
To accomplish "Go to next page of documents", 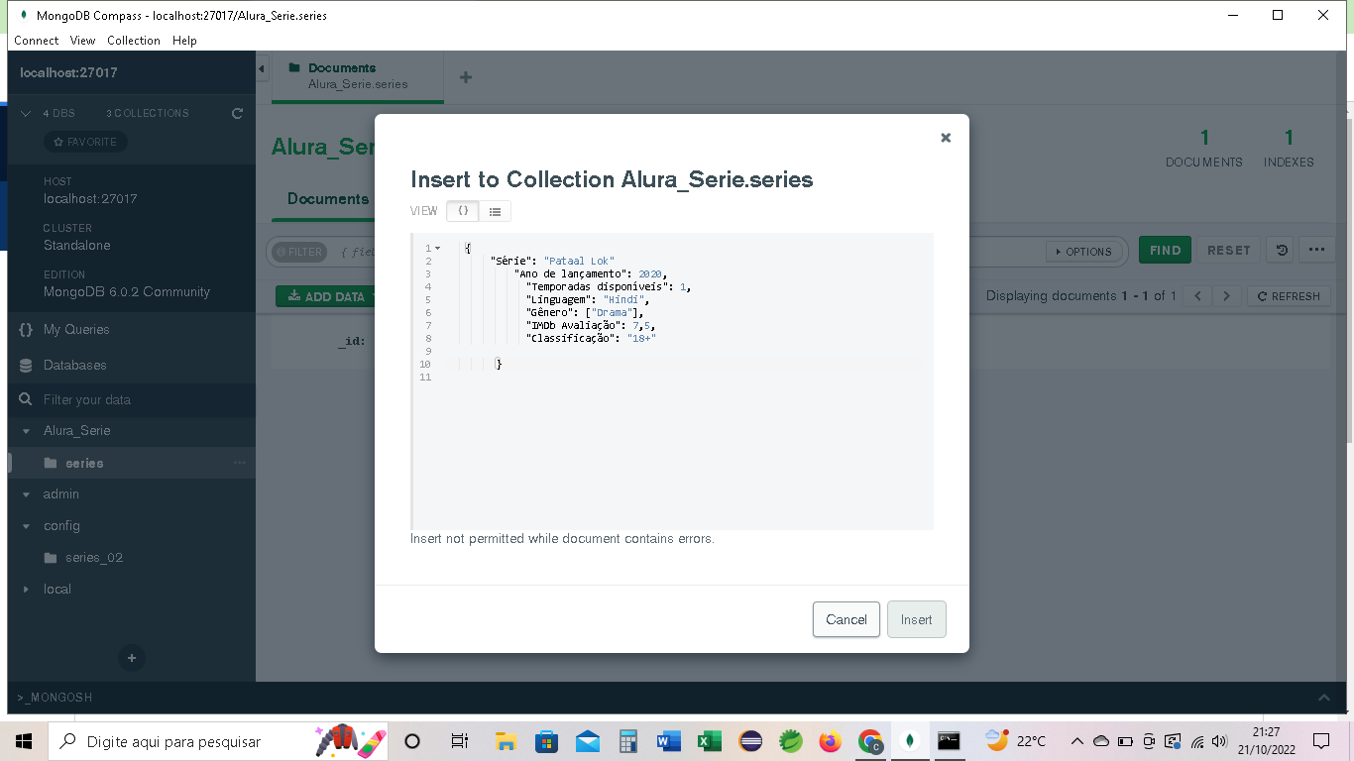I will [1227, 296].
